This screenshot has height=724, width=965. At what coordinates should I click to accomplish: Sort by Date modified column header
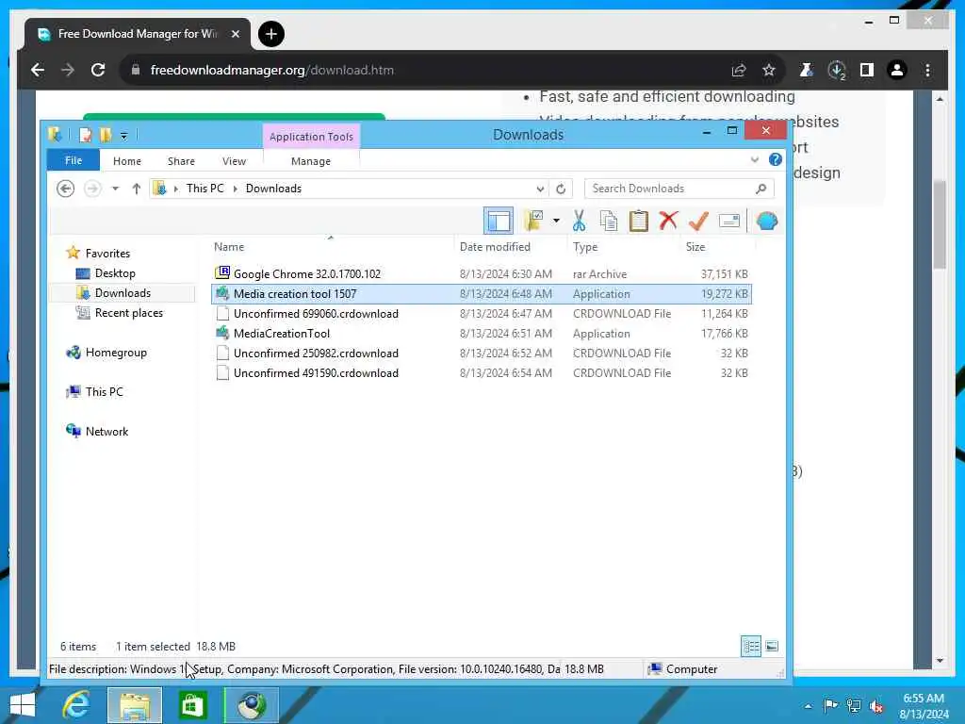point(495,247)
